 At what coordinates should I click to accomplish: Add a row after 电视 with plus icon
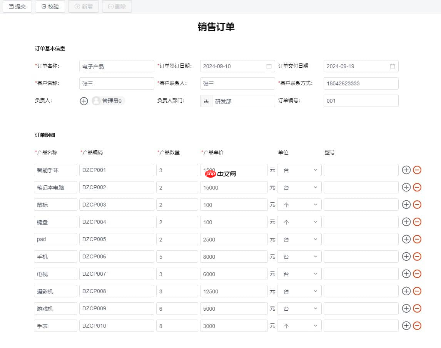[x=406, y=273]
